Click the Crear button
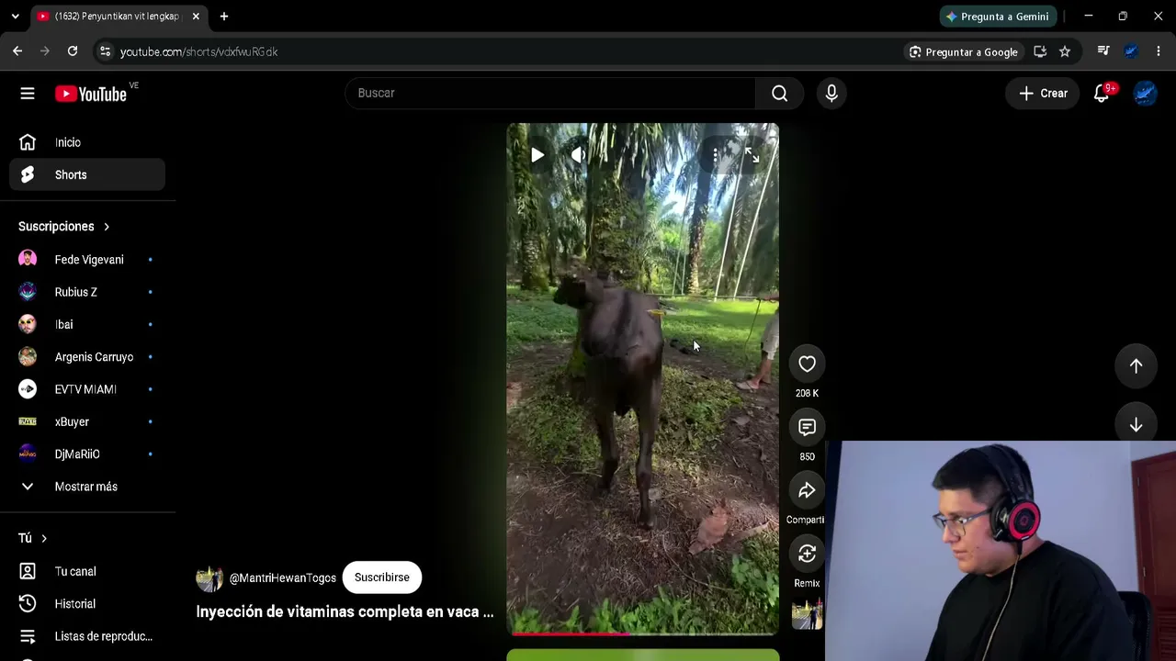 pyautogui.click(x=1043, y=93)
